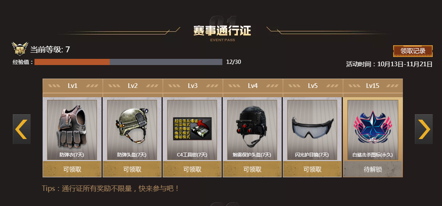The image size is (442, 206).
Task: Go to previous rewards with left arrow
Action: pos(22,129)
